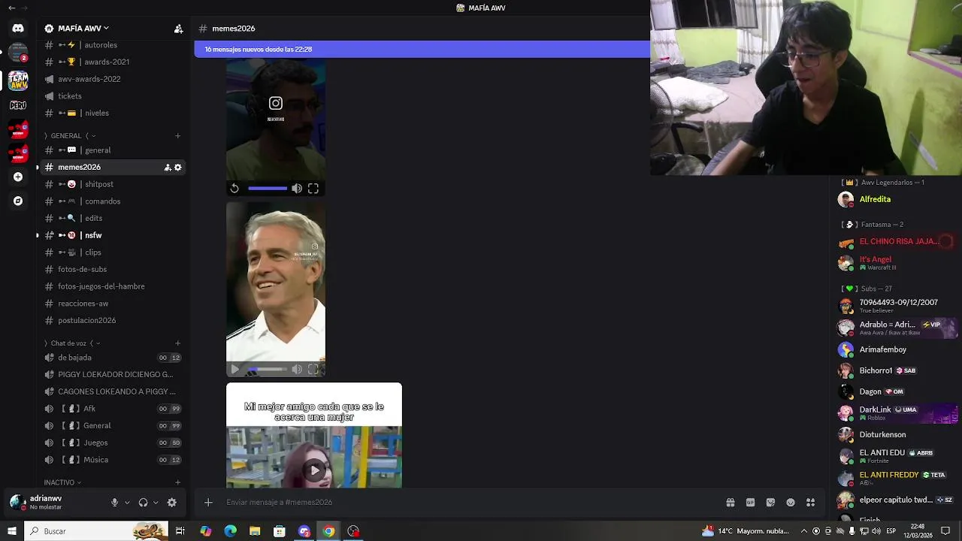Create channel in Chat de voz category

pos(178,343)
